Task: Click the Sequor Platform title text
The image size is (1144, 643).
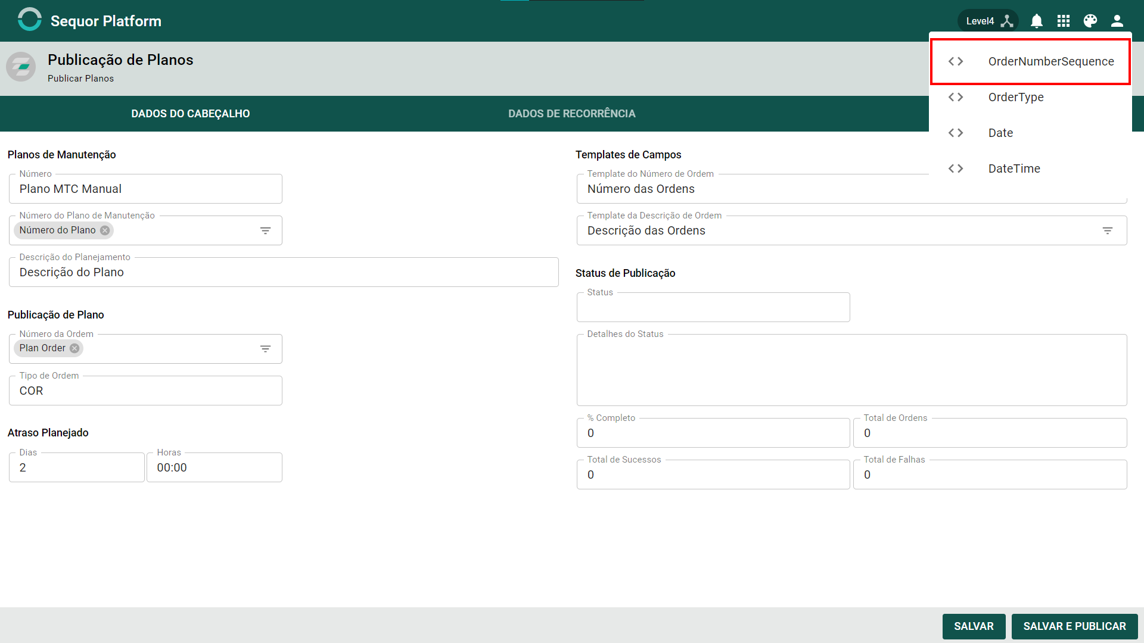Action: [106, 21]
